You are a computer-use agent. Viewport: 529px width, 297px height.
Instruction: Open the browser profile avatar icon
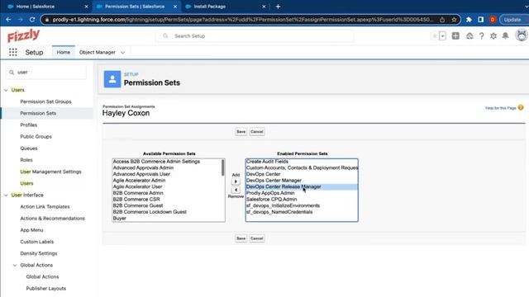(493, 20)
